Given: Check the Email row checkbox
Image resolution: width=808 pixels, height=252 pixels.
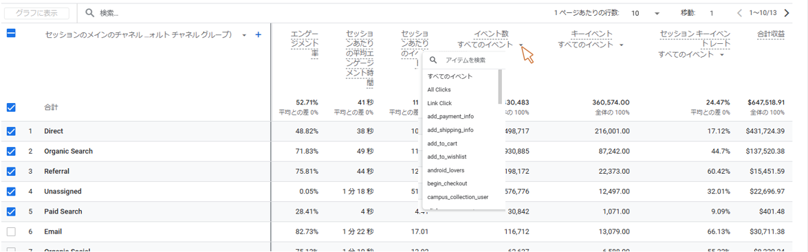Looking at the screenshot, I should pyautogui.click(x=11, y=231).
